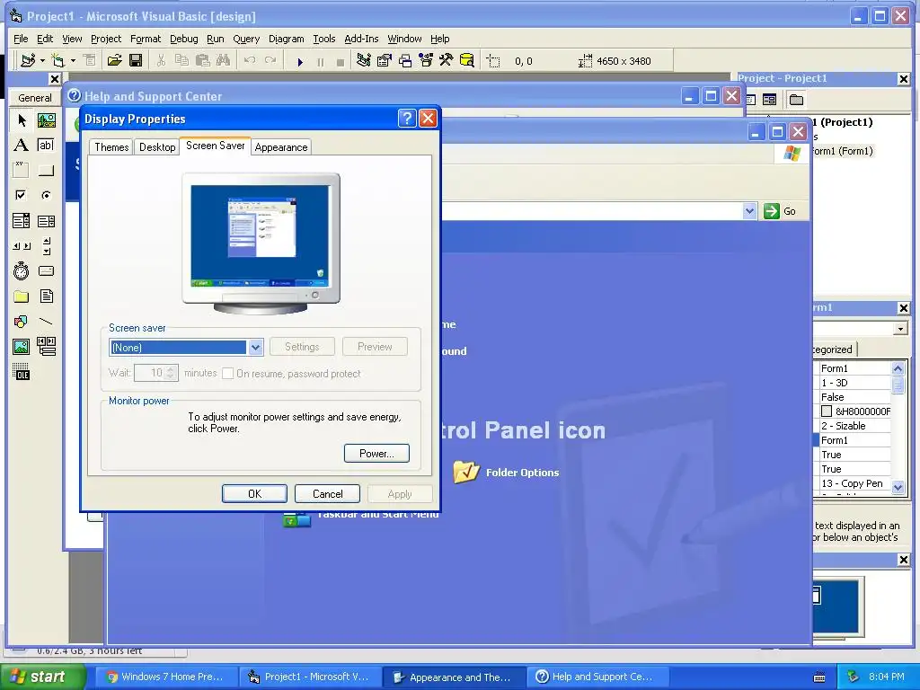The image size is (920, 690).
Task: Select the Timer tool in toolbox
Action: point(22,270)
